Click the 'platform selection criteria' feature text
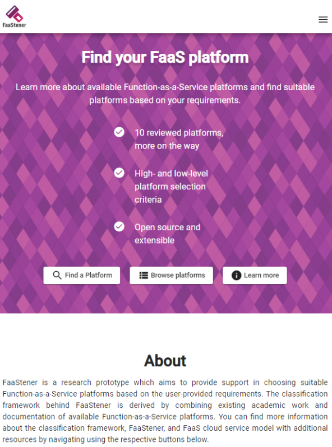The image size is (332, 447). pyautogui.click(x=171, y=187)
